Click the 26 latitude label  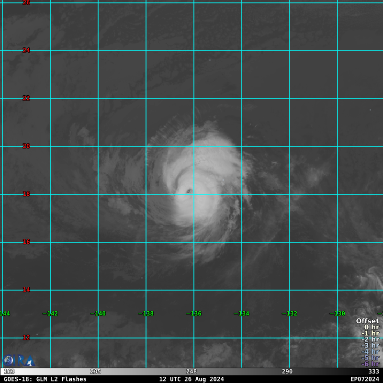tap(26, 3)
